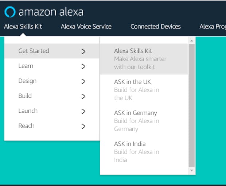This screenshot has height=186, width=226.
Task: Open the Alexa Skills Kit nav menu
Action: (23, 27)
